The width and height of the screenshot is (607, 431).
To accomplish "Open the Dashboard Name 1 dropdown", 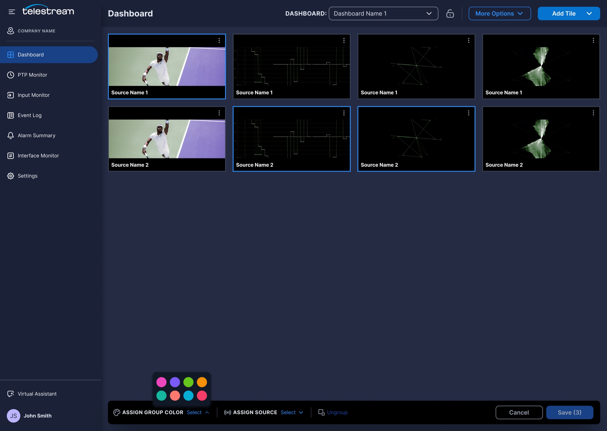I will pyautogui.click(x=383, y=14).
